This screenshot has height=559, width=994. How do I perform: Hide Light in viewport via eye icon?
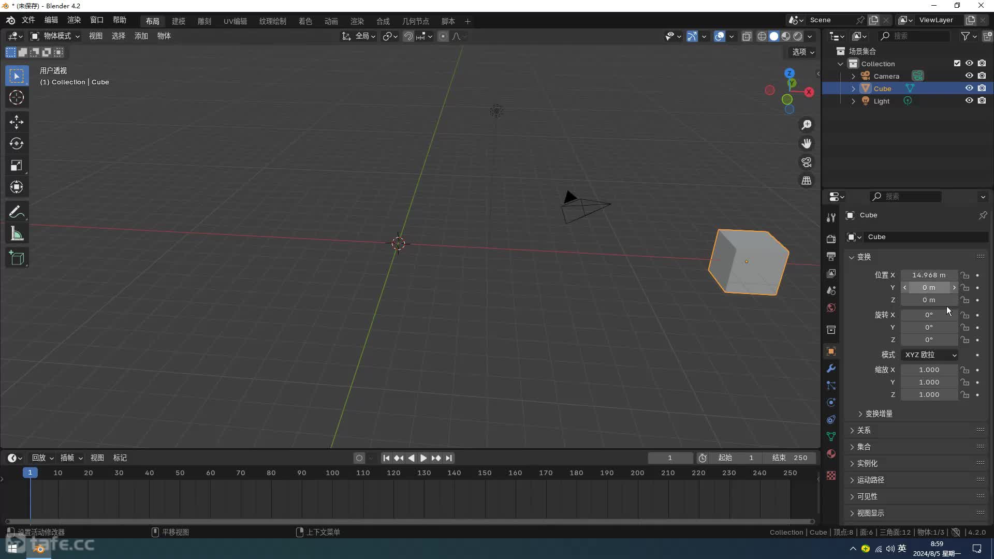[x=969, y=101]
